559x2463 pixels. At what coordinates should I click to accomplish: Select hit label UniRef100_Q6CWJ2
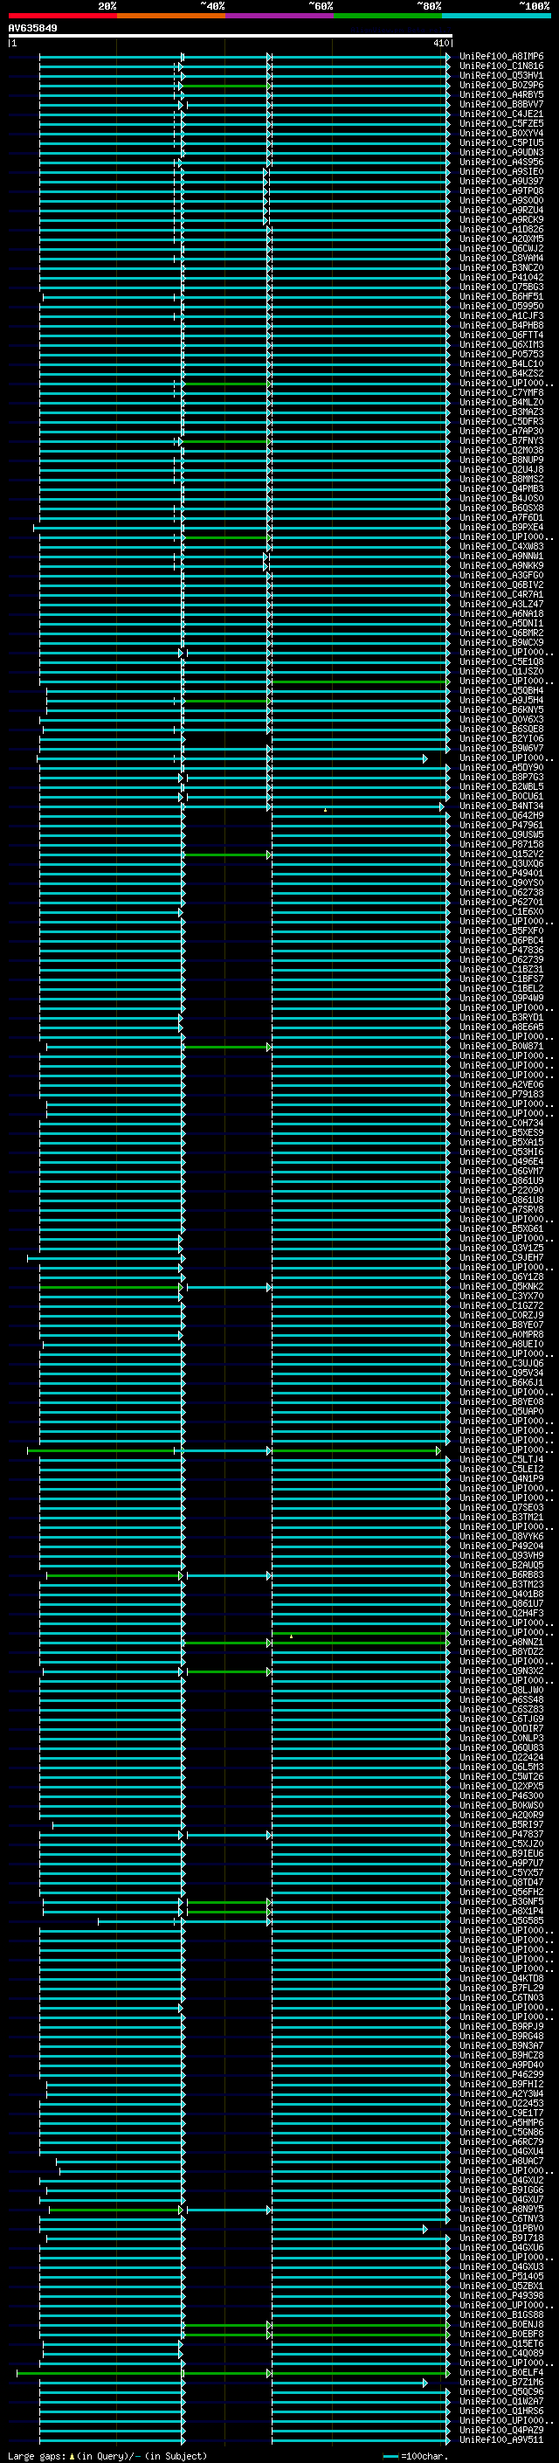tap(501, 249)
